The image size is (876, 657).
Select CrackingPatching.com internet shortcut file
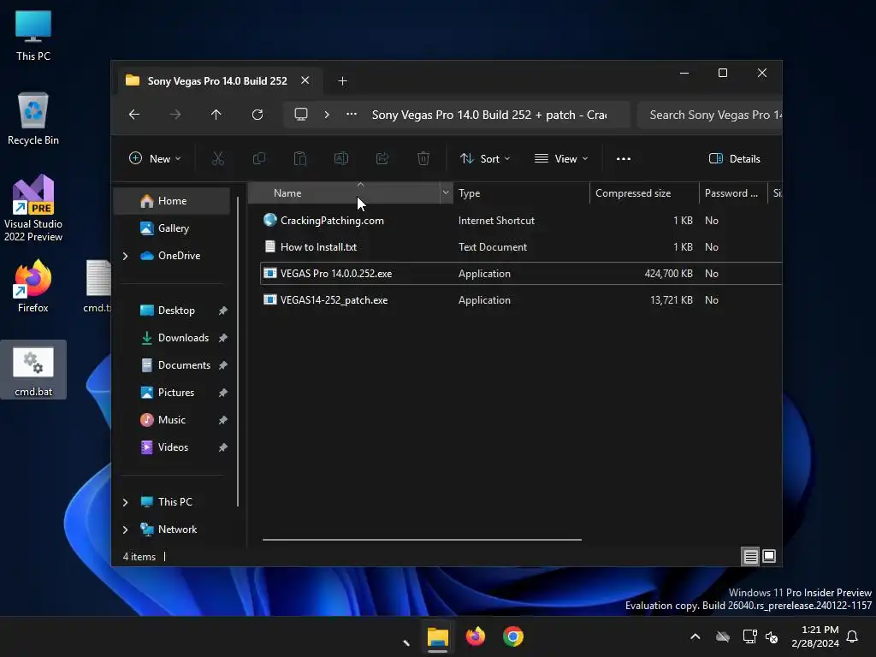(x=521, y=221)
